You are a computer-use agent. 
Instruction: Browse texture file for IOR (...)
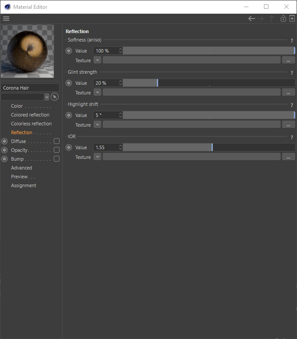[x=288, y=157]
